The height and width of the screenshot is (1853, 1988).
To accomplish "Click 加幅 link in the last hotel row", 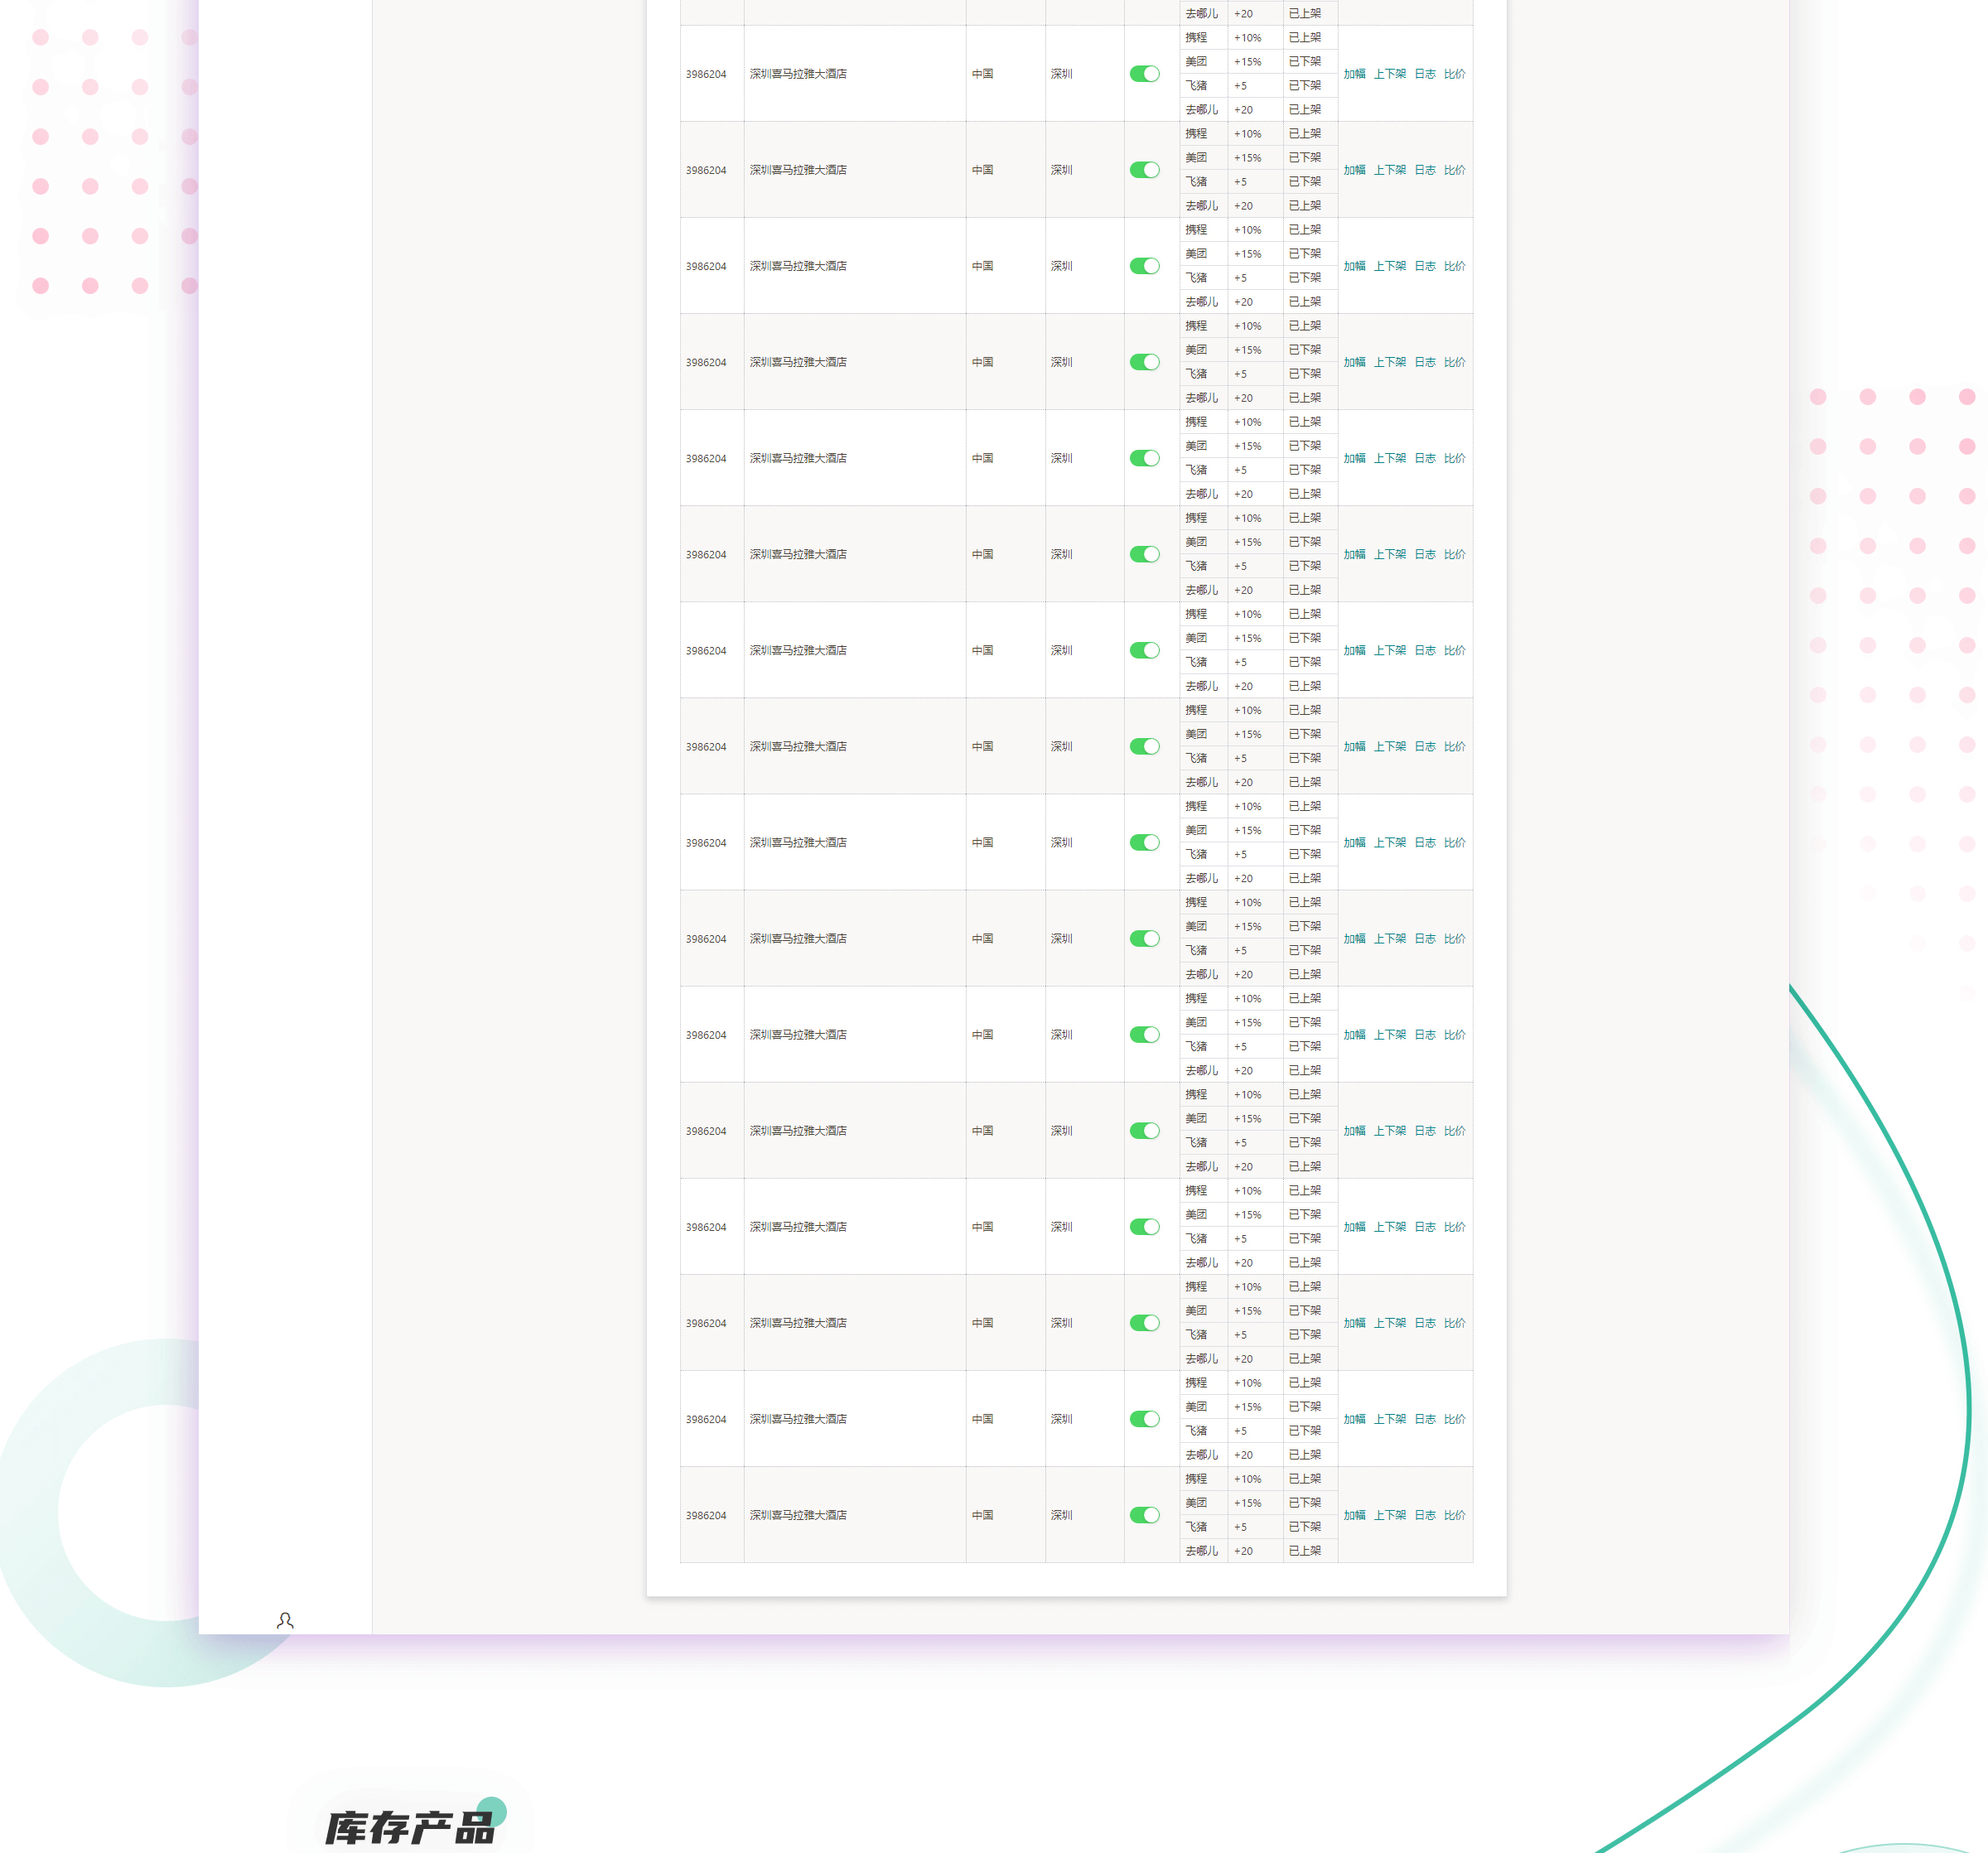I will pos(1354,1514).
